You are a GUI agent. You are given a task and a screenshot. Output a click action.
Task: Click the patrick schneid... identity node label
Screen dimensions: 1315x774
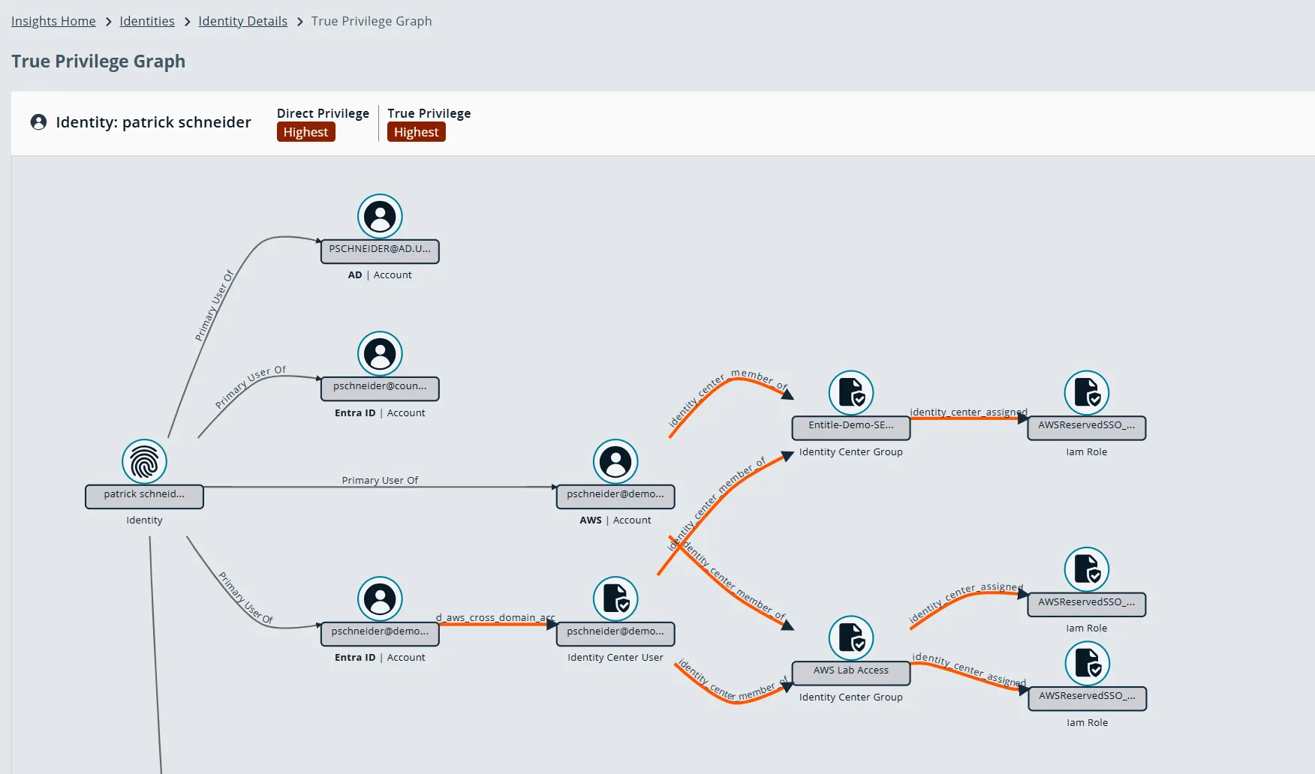pyautogui.click(x=144, y=495)
